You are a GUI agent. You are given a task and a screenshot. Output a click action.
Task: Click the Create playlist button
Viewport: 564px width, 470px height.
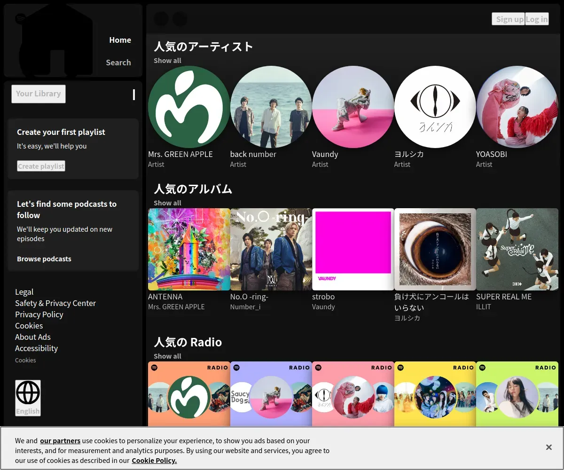pos(41,166)
